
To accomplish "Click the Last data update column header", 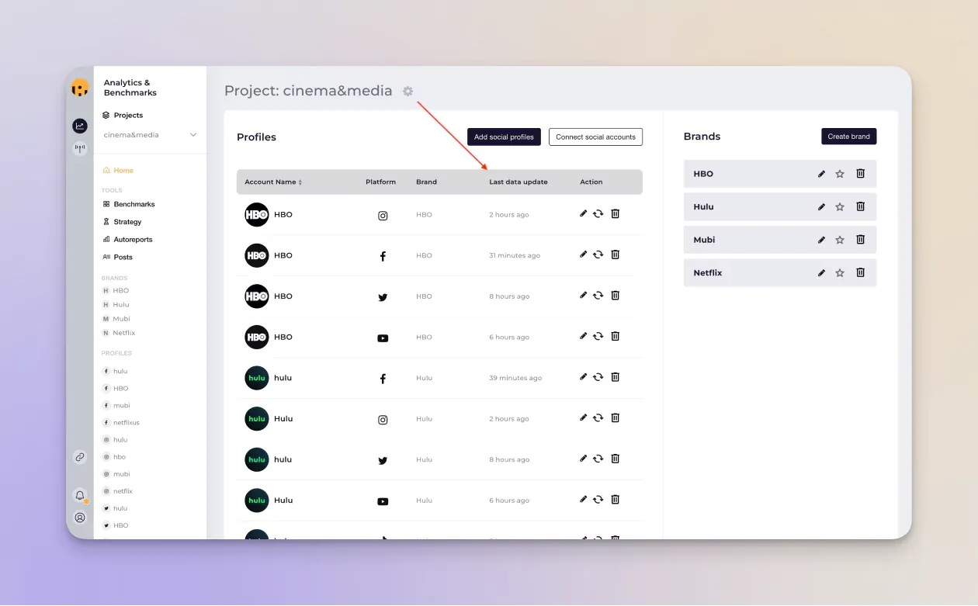I will 518,182.
